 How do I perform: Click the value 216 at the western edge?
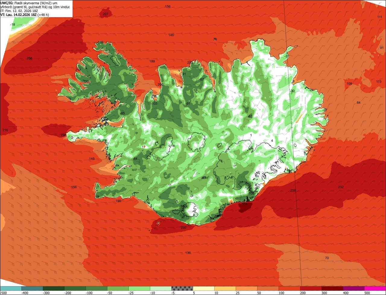coord(5,130)
